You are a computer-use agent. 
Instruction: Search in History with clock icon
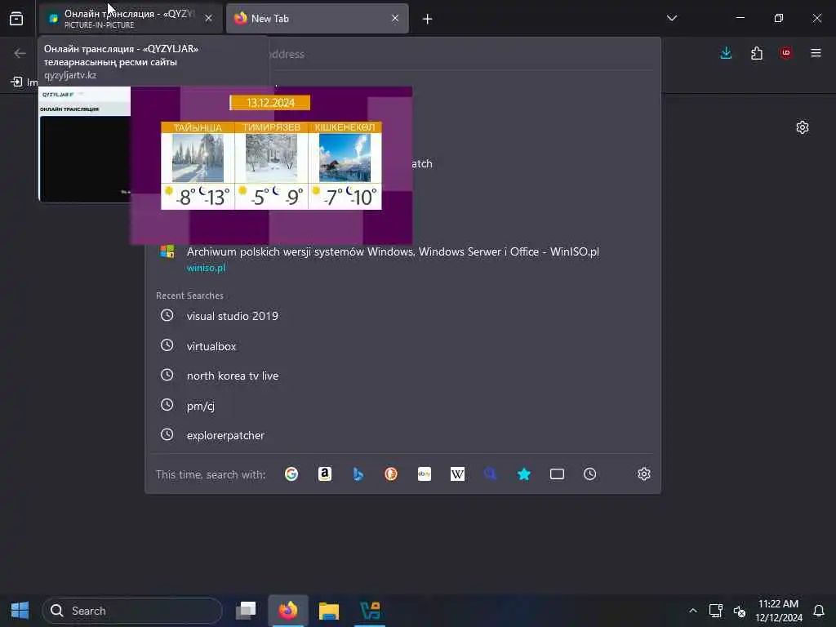tap(589, 474)
